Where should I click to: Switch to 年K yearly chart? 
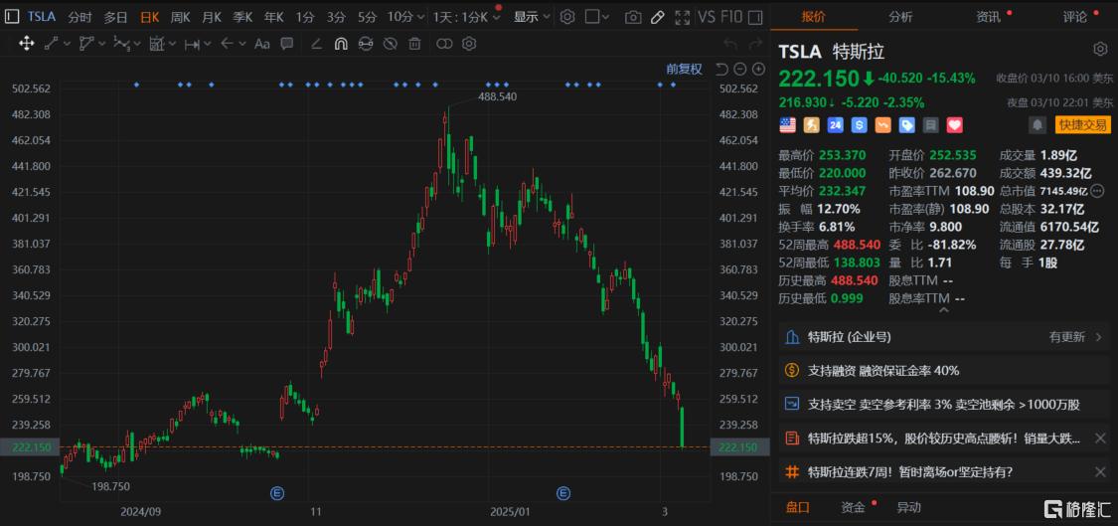(274, 17)
